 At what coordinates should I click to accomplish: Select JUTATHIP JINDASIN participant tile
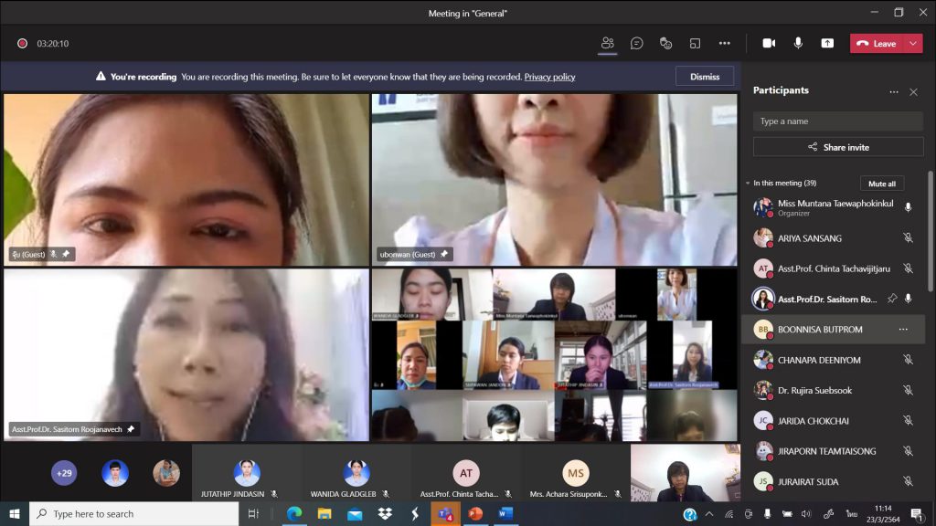(246, 472)
